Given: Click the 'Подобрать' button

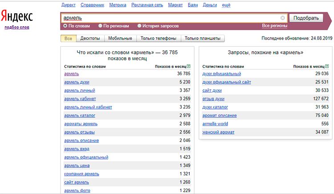Looking at the screenshot, I should click(306, 18).
